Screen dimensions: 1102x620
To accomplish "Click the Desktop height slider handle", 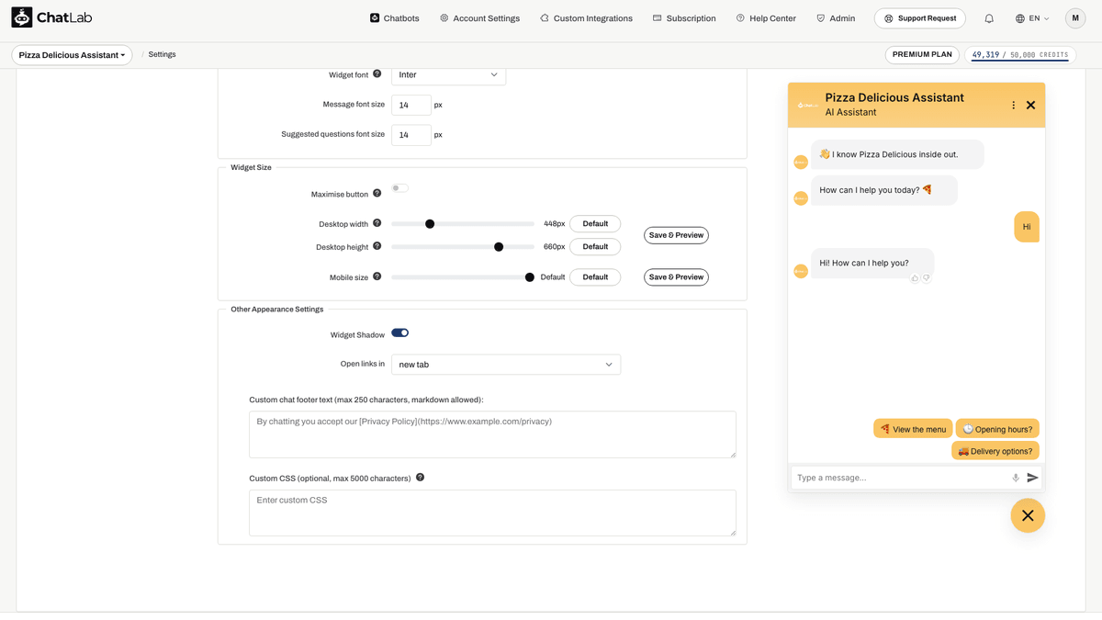I will tap(499, 247).
